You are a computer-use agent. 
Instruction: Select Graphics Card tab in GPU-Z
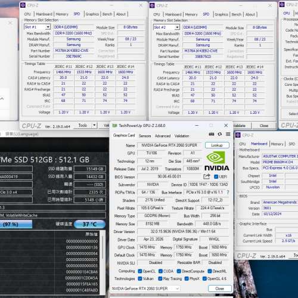(124, 135)
